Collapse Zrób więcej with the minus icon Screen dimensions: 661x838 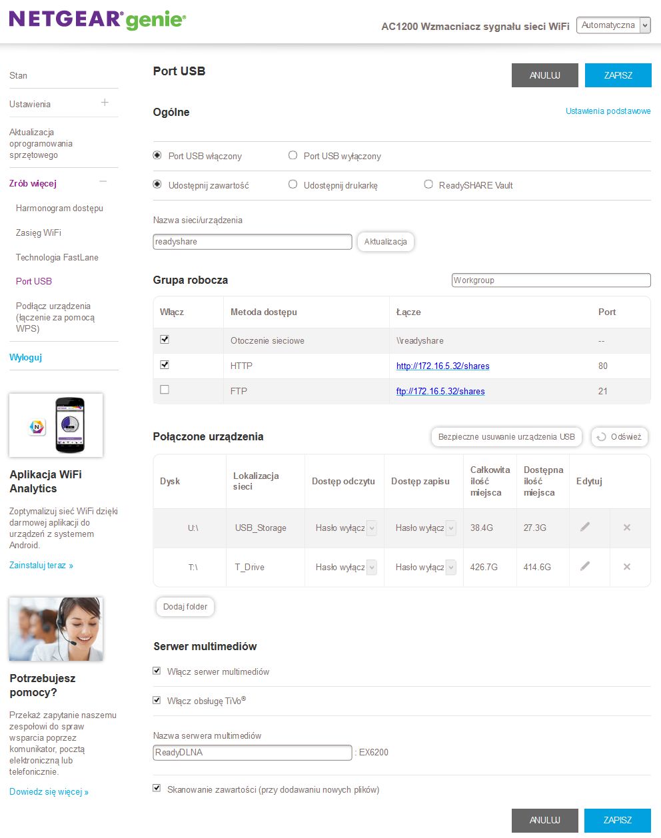[103, 182]
